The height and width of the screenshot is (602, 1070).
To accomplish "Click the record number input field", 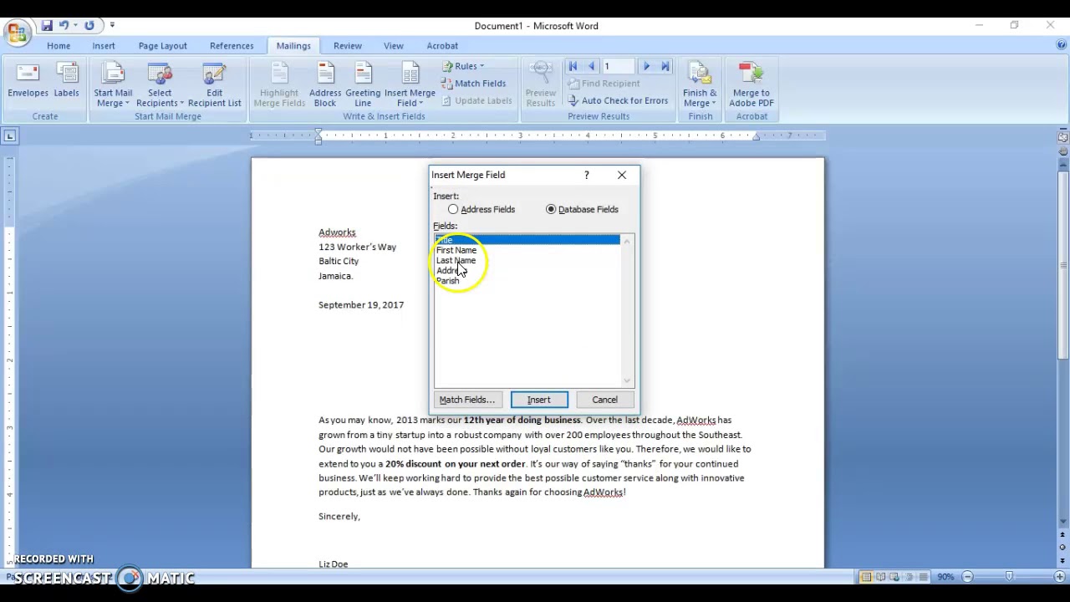I will [x=619, y=66].
